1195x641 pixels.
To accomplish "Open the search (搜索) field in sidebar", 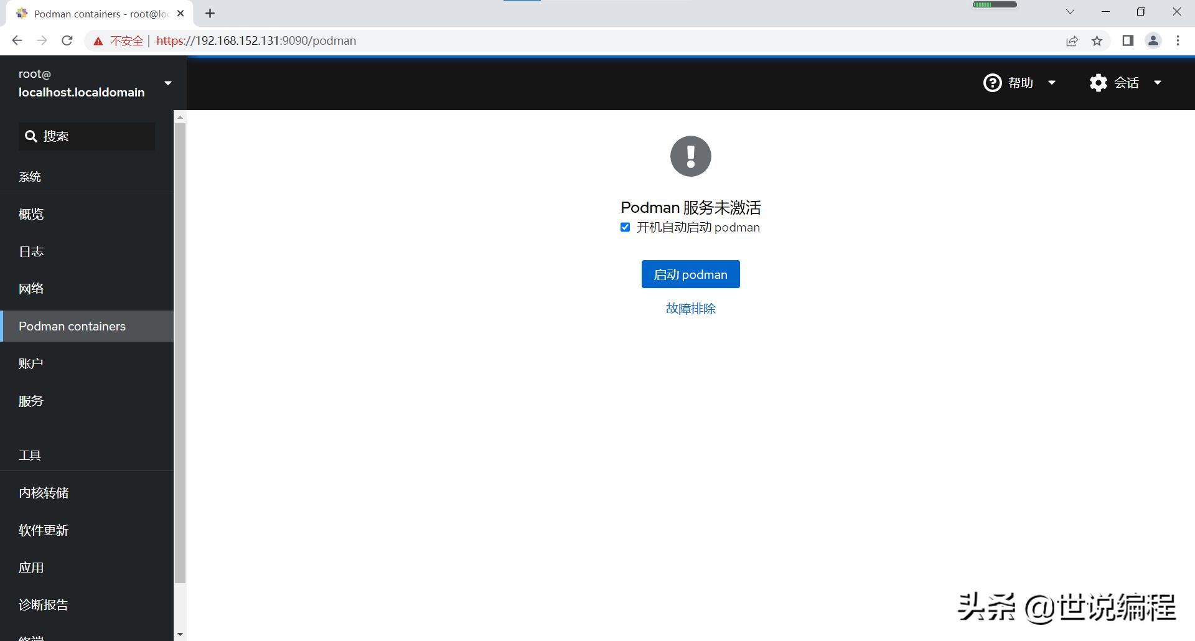I will [x=87, y=136].
